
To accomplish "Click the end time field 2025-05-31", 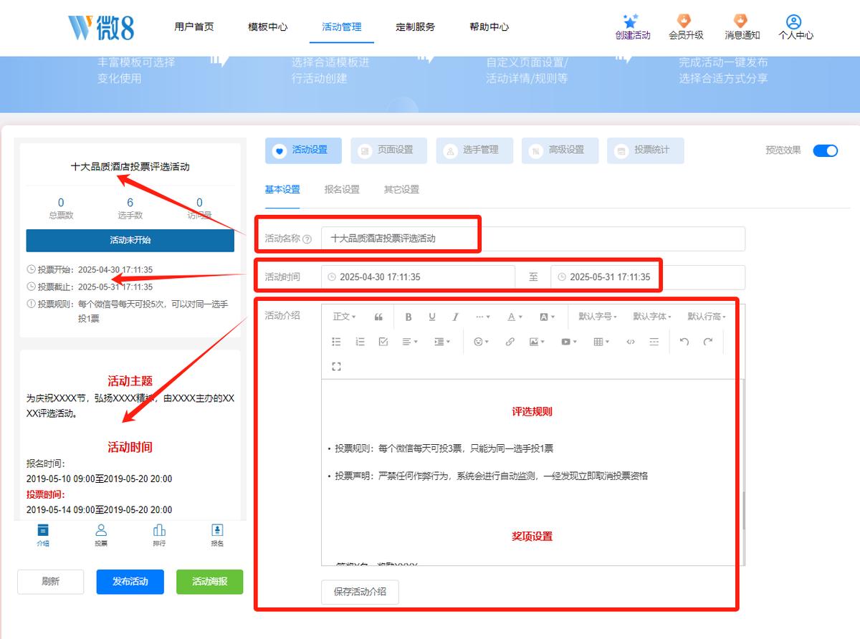I will [648, 277].
